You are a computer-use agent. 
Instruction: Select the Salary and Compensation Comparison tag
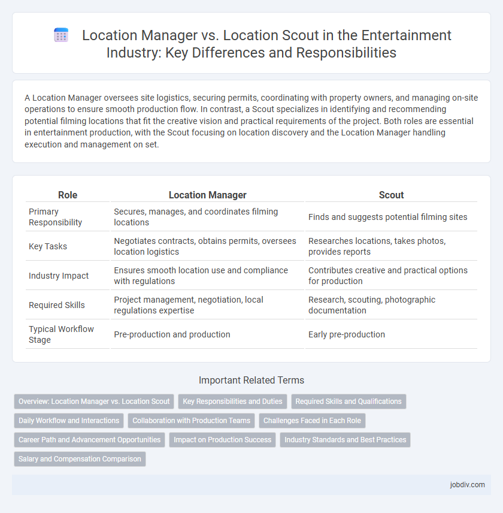pyautogui.click(x=80, y=459)
